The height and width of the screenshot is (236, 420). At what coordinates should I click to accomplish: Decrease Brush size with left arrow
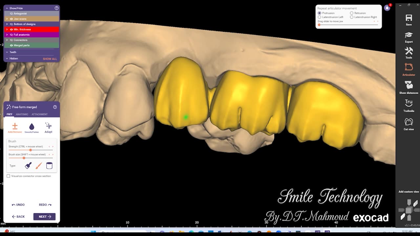(49, 154)
